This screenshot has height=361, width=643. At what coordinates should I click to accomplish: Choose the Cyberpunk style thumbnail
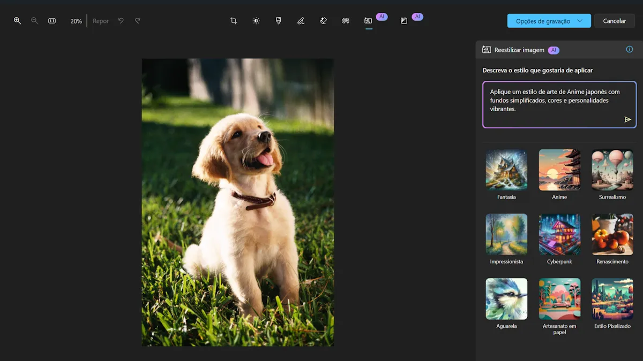pos(559,234)
